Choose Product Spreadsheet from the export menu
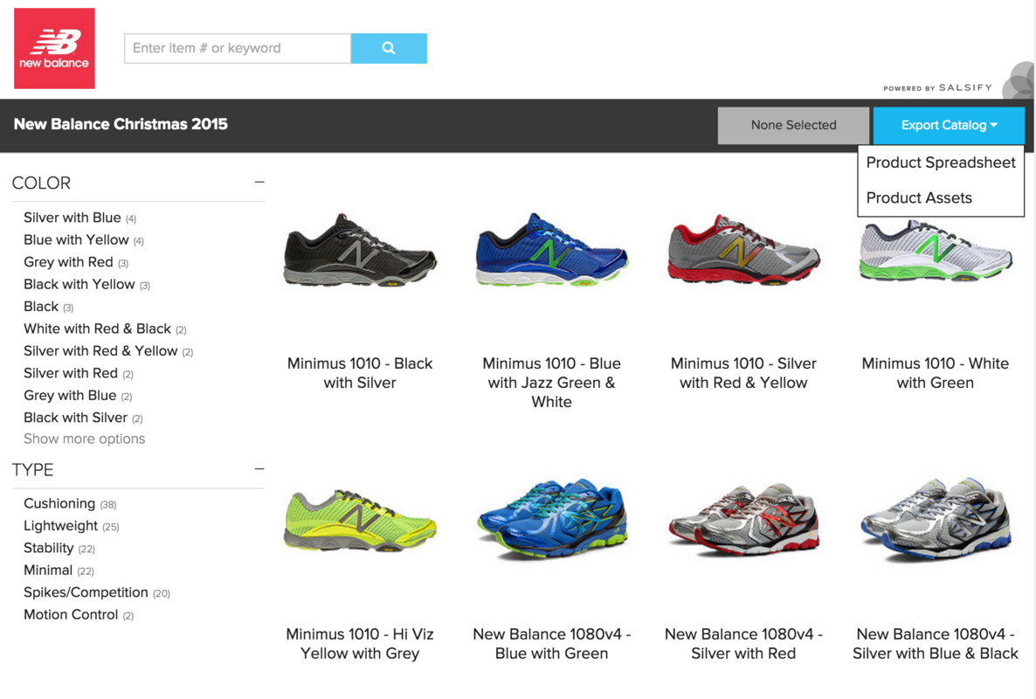Image resolution: width=1036 pixels, height=699 pixels. point(940,163)
